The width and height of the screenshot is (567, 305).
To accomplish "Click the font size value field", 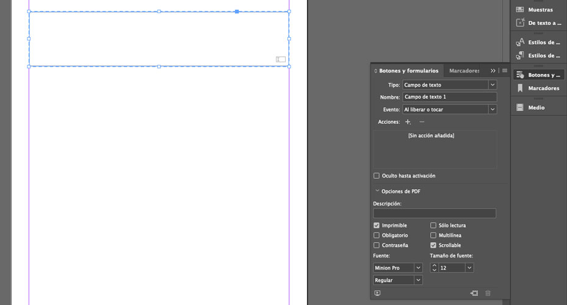I will 452,268.
